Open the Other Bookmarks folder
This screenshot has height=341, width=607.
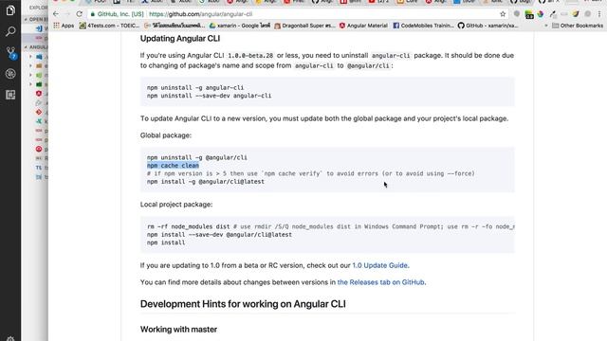click(578, 26)
